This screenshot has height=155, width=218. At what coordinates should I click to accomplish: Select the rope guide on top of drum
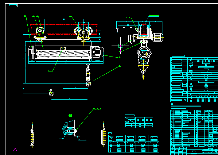63,49
